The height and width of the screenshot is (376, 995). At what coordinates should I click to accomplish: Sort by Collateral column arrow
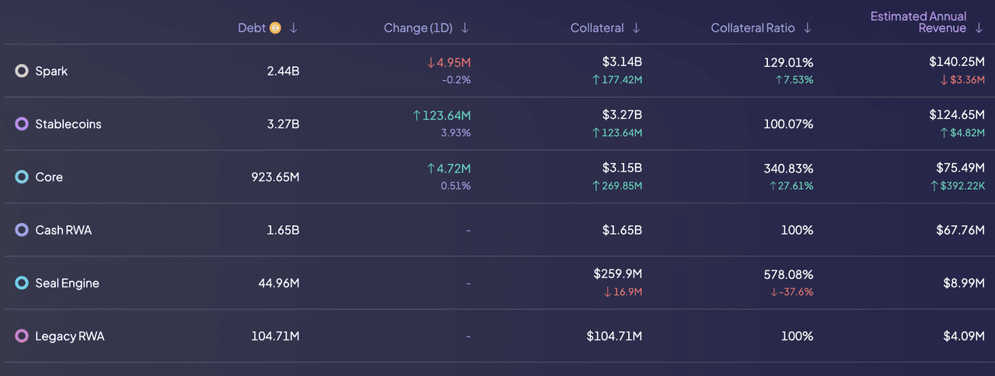click(x=637, y=28)
